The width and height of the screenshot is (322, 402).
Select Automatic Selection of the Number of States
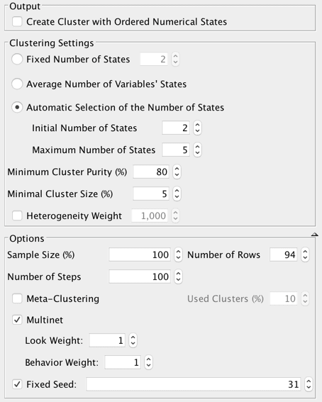point(17,108)
